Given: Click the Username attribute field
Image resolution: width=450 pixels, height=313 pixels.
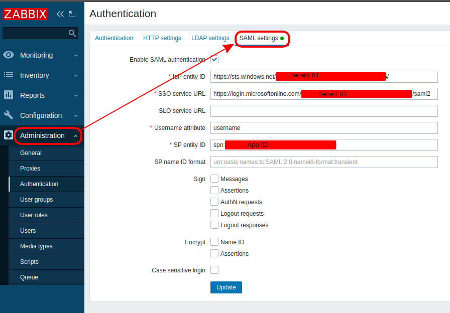Looking at the screenshot, I should [x=324, y=128].
